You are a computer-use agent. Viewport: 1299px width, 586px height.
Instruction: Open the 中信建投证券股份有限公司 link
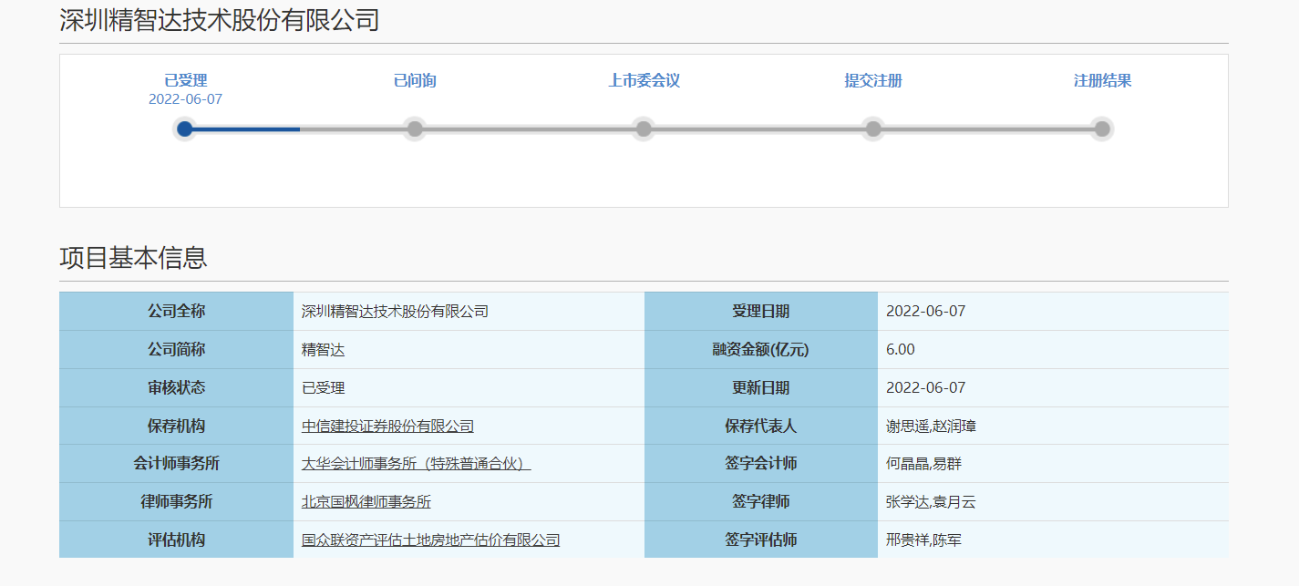[x=387, y=426]
